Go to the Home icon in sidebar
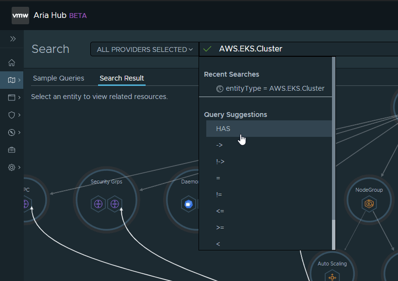Image resolution: width=398 pixels, height=281 pixels. click(12, 63)
